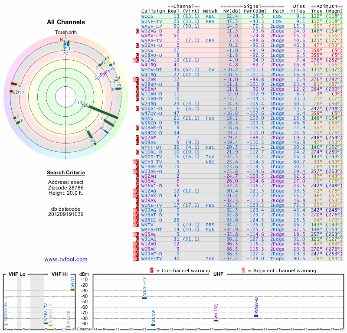The width and height of the screenshot is (347, 333).
Task: Click the adjacent-channel 'a' icon beside WCYB-TV
Action: tap(134, 162)
